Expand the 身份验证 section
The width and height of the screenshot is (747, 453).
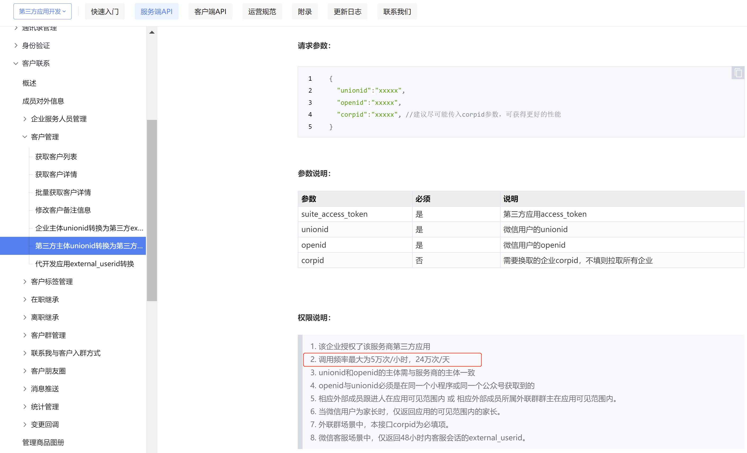16,46
